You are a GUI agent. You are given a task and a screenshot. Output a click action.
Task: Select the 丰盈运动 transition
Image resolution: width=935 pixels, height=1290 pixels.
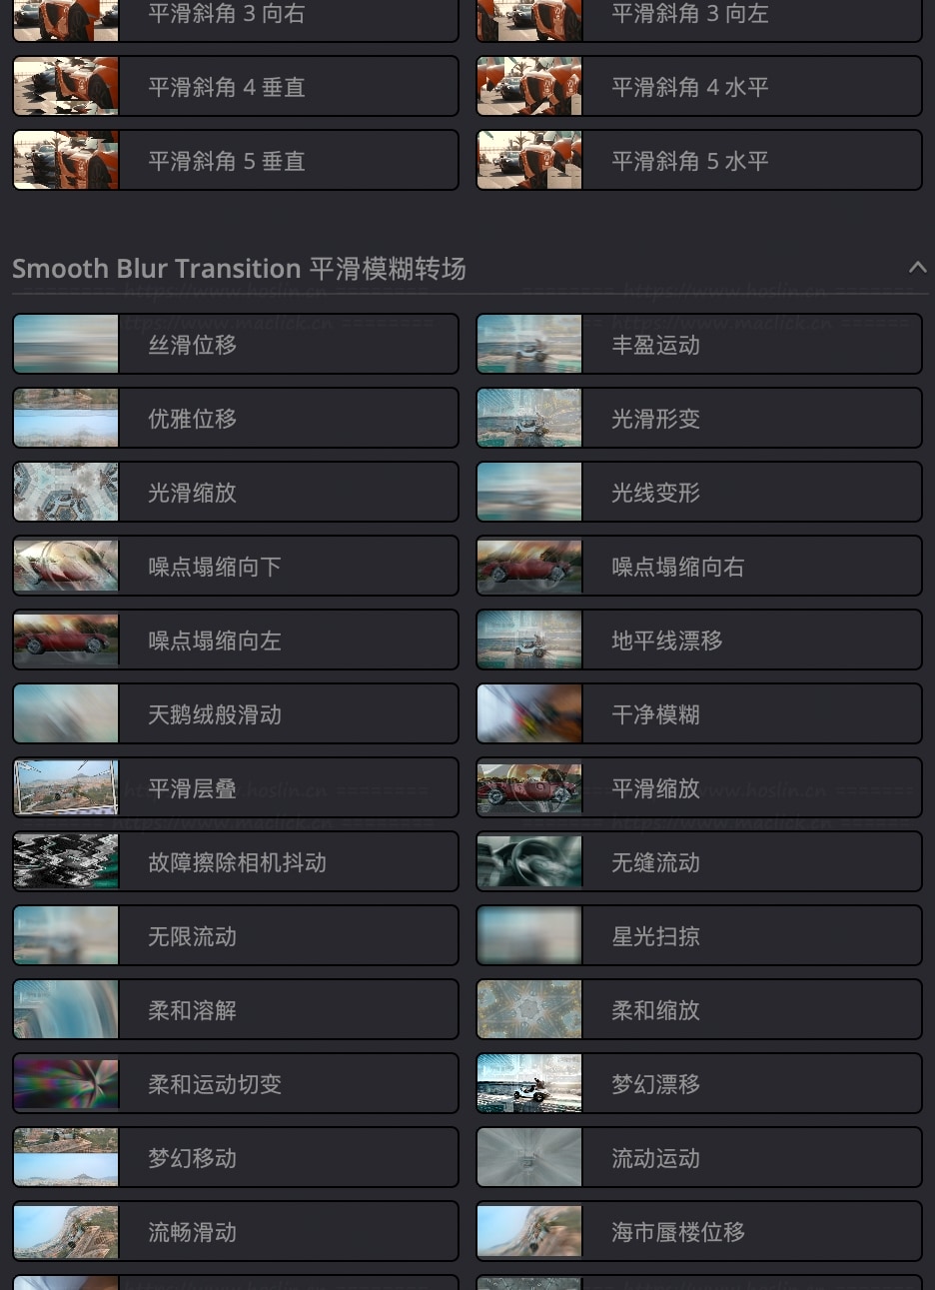click(x=699, y=345)
